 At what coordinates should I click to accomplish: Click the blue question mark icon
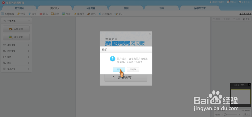(x=112, y=59)
